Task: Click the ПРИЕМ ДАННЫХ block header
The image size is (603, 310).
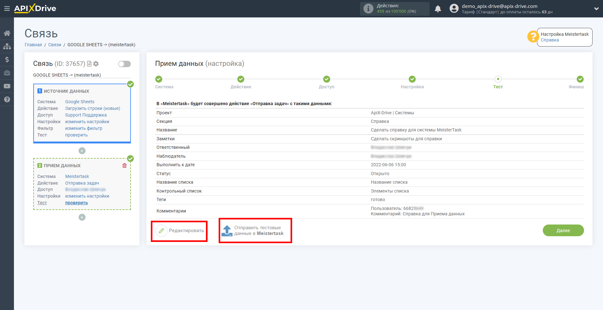Action: click(62, 166)
